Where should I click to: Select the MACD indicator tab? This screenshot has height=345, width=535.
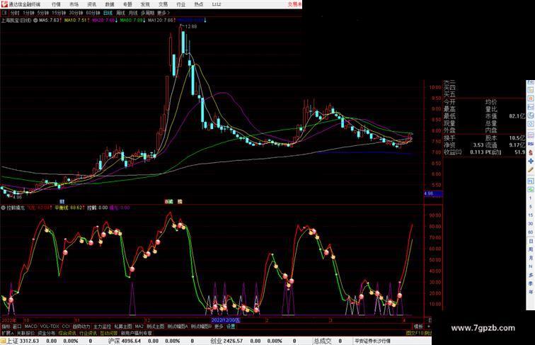tap(30, 327)
